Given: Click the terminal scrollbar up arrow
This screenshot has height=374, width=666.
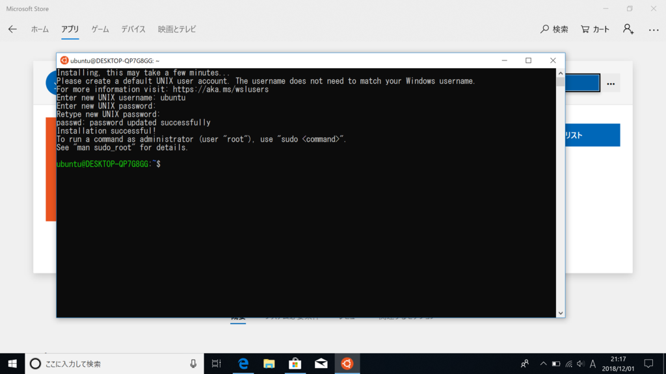Looking at the screenshot, I should (x=561, y=73).
